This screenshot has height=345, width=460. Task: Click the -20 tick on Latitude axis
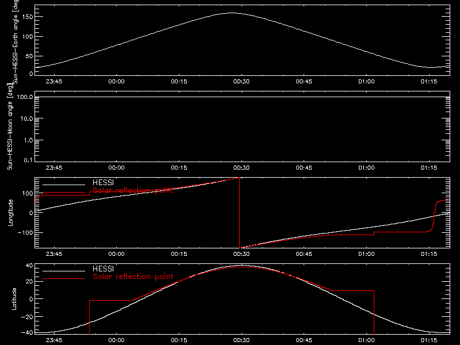pos(27,317)
